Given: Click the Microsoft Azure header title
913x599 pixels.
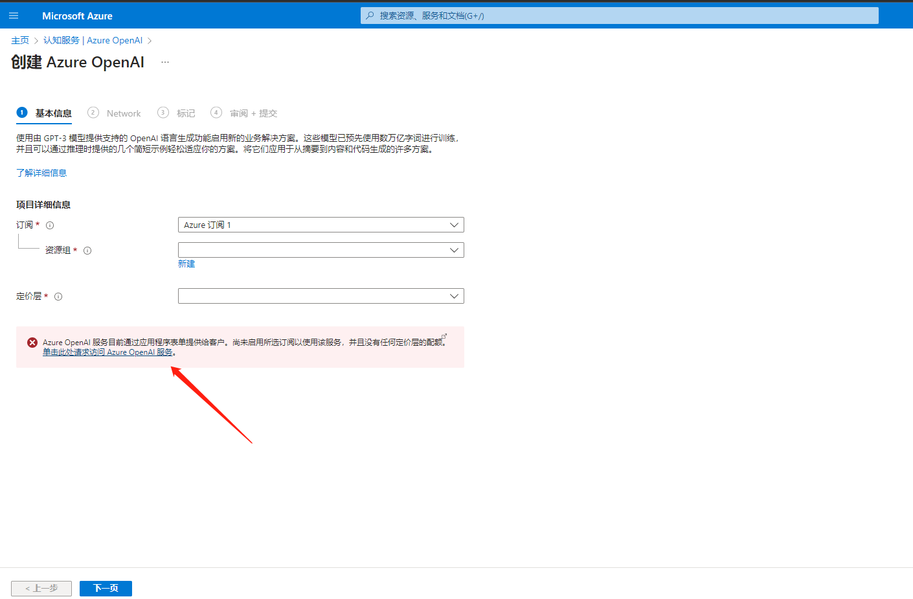Looking at the screenshot, I should coord(77,16).
